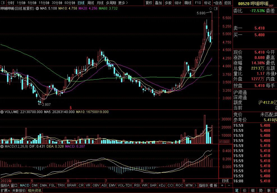Click the 标记 mark button
The image size is (277, 193).
click(207, 3)
